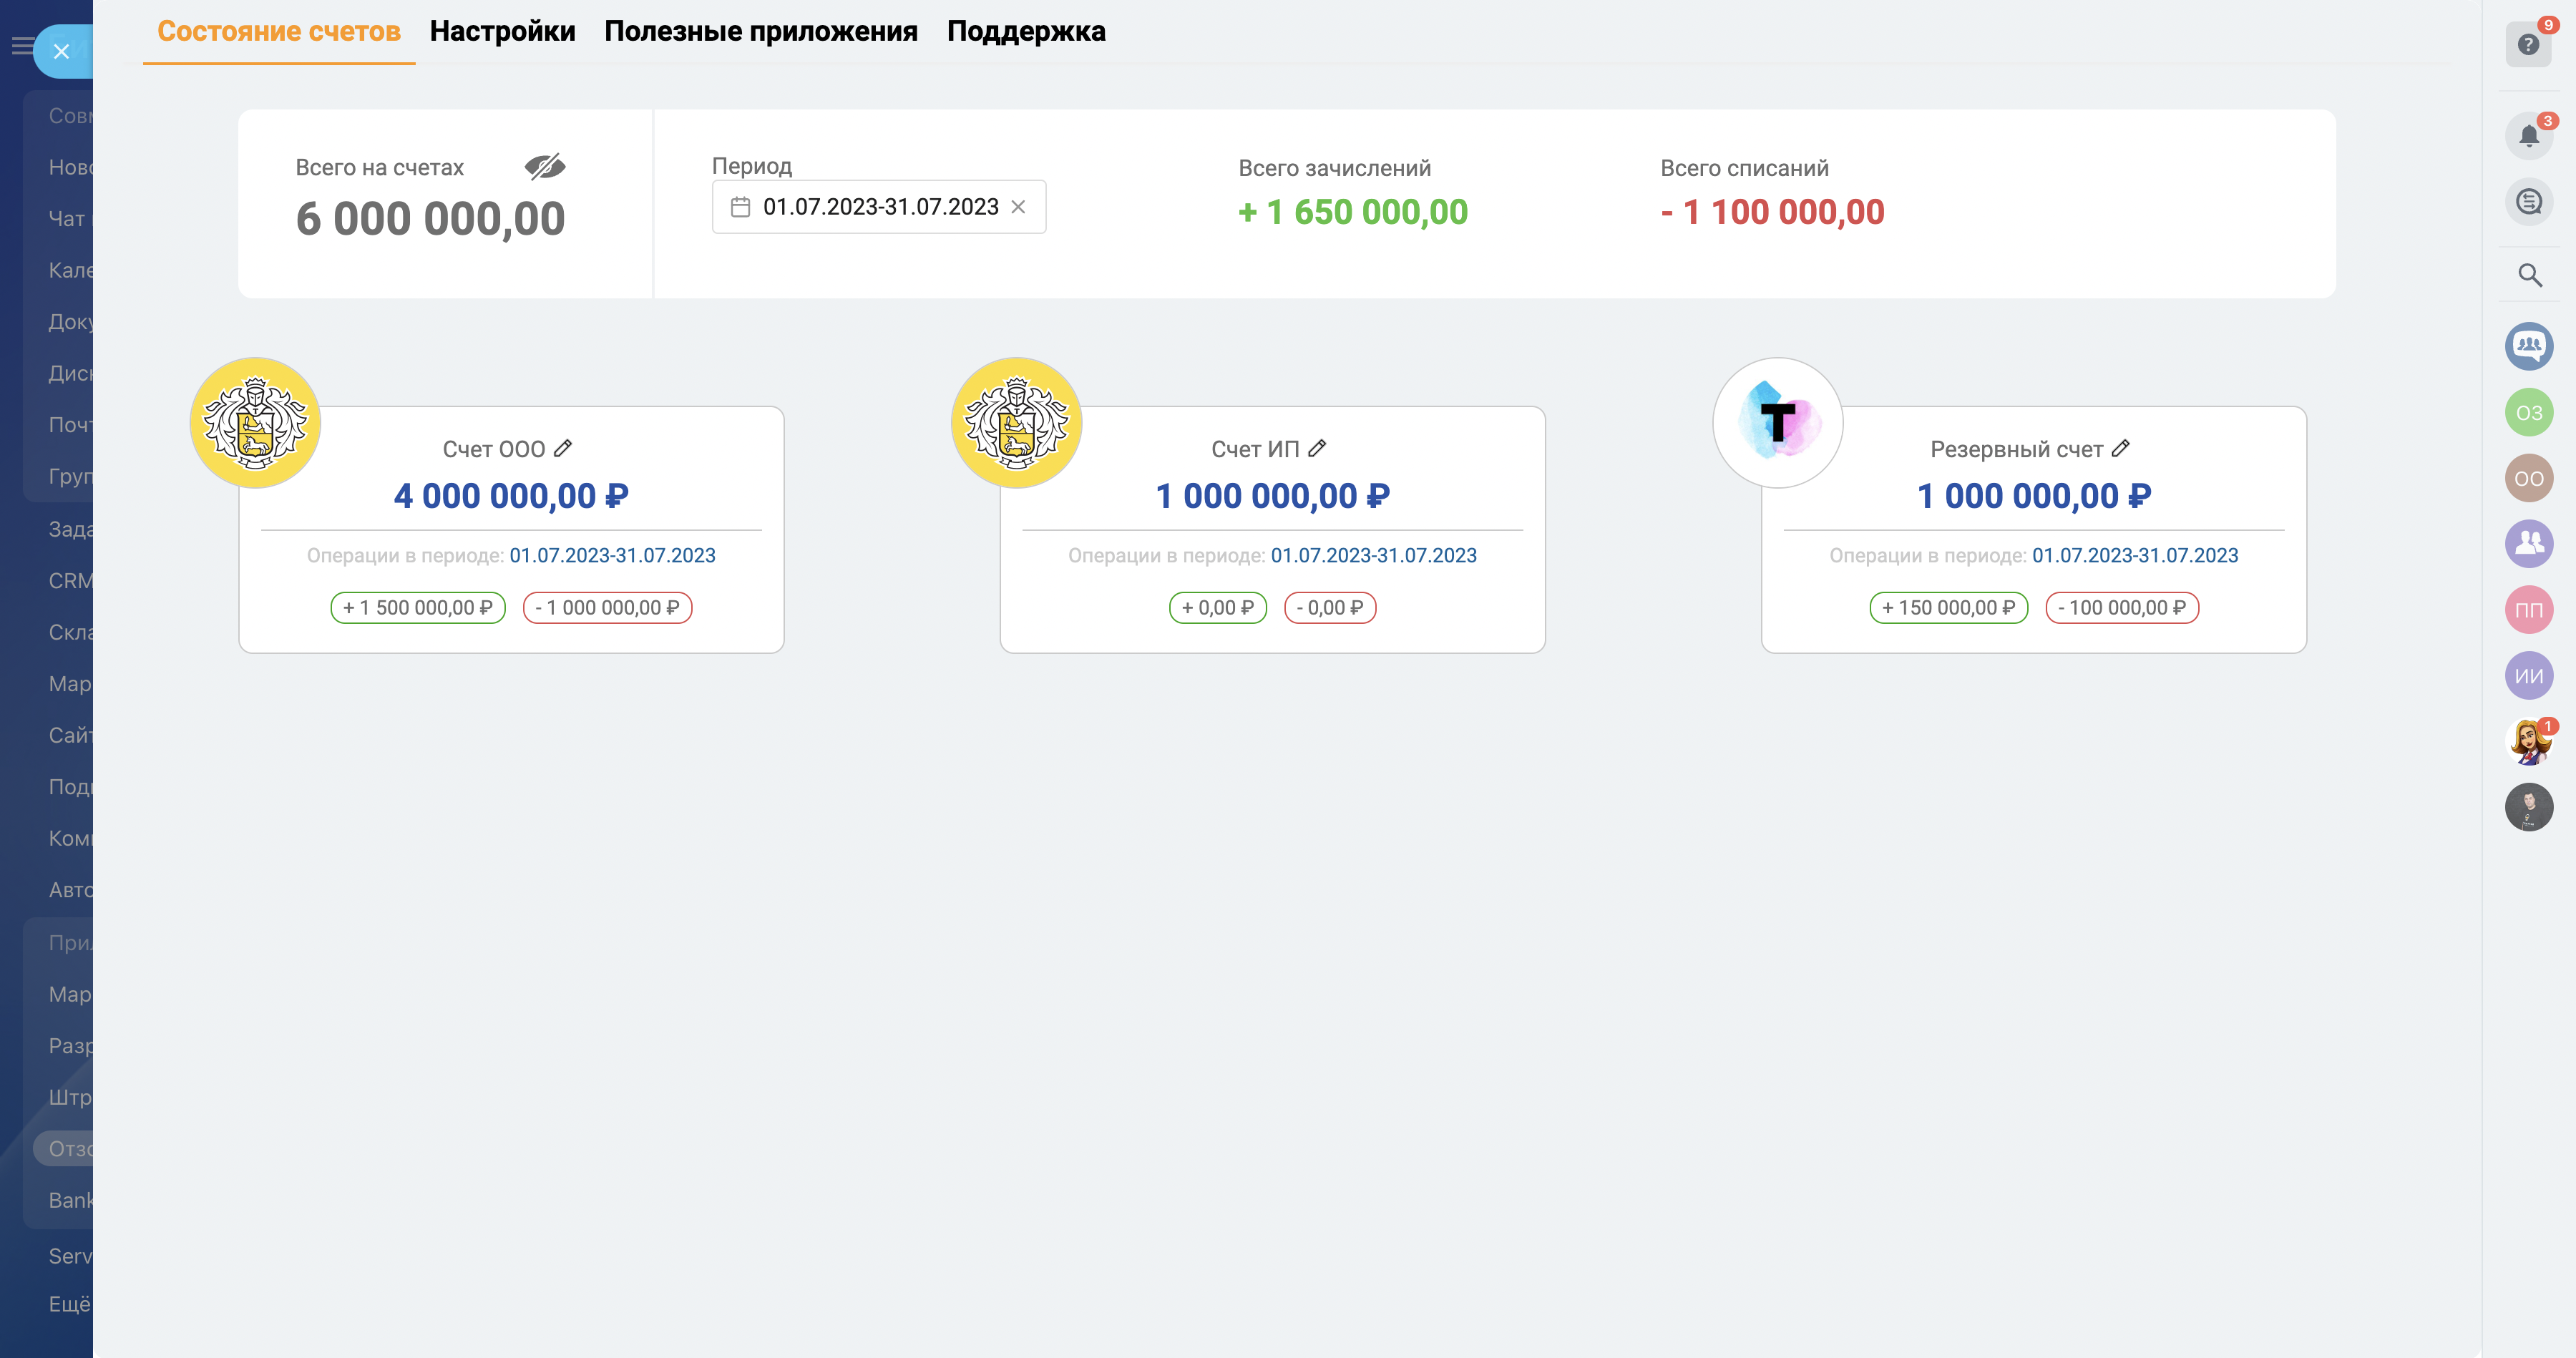Hide total balance with eye icon

[x=545, y=167]
